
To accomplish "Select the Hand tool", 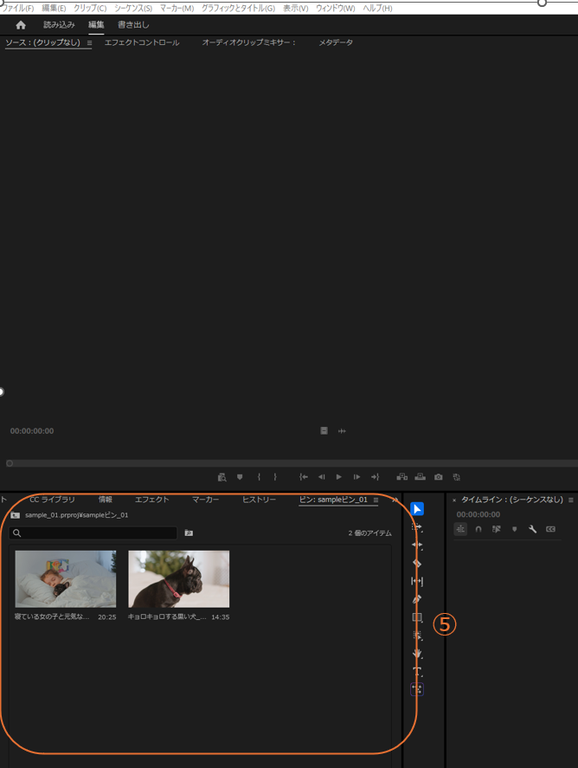I will 417,654.
